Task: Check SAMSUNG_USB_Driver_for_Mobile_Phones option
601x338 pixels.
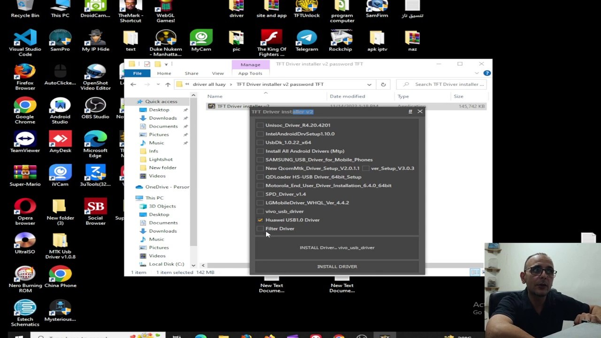Action: [x=260, y=160]
